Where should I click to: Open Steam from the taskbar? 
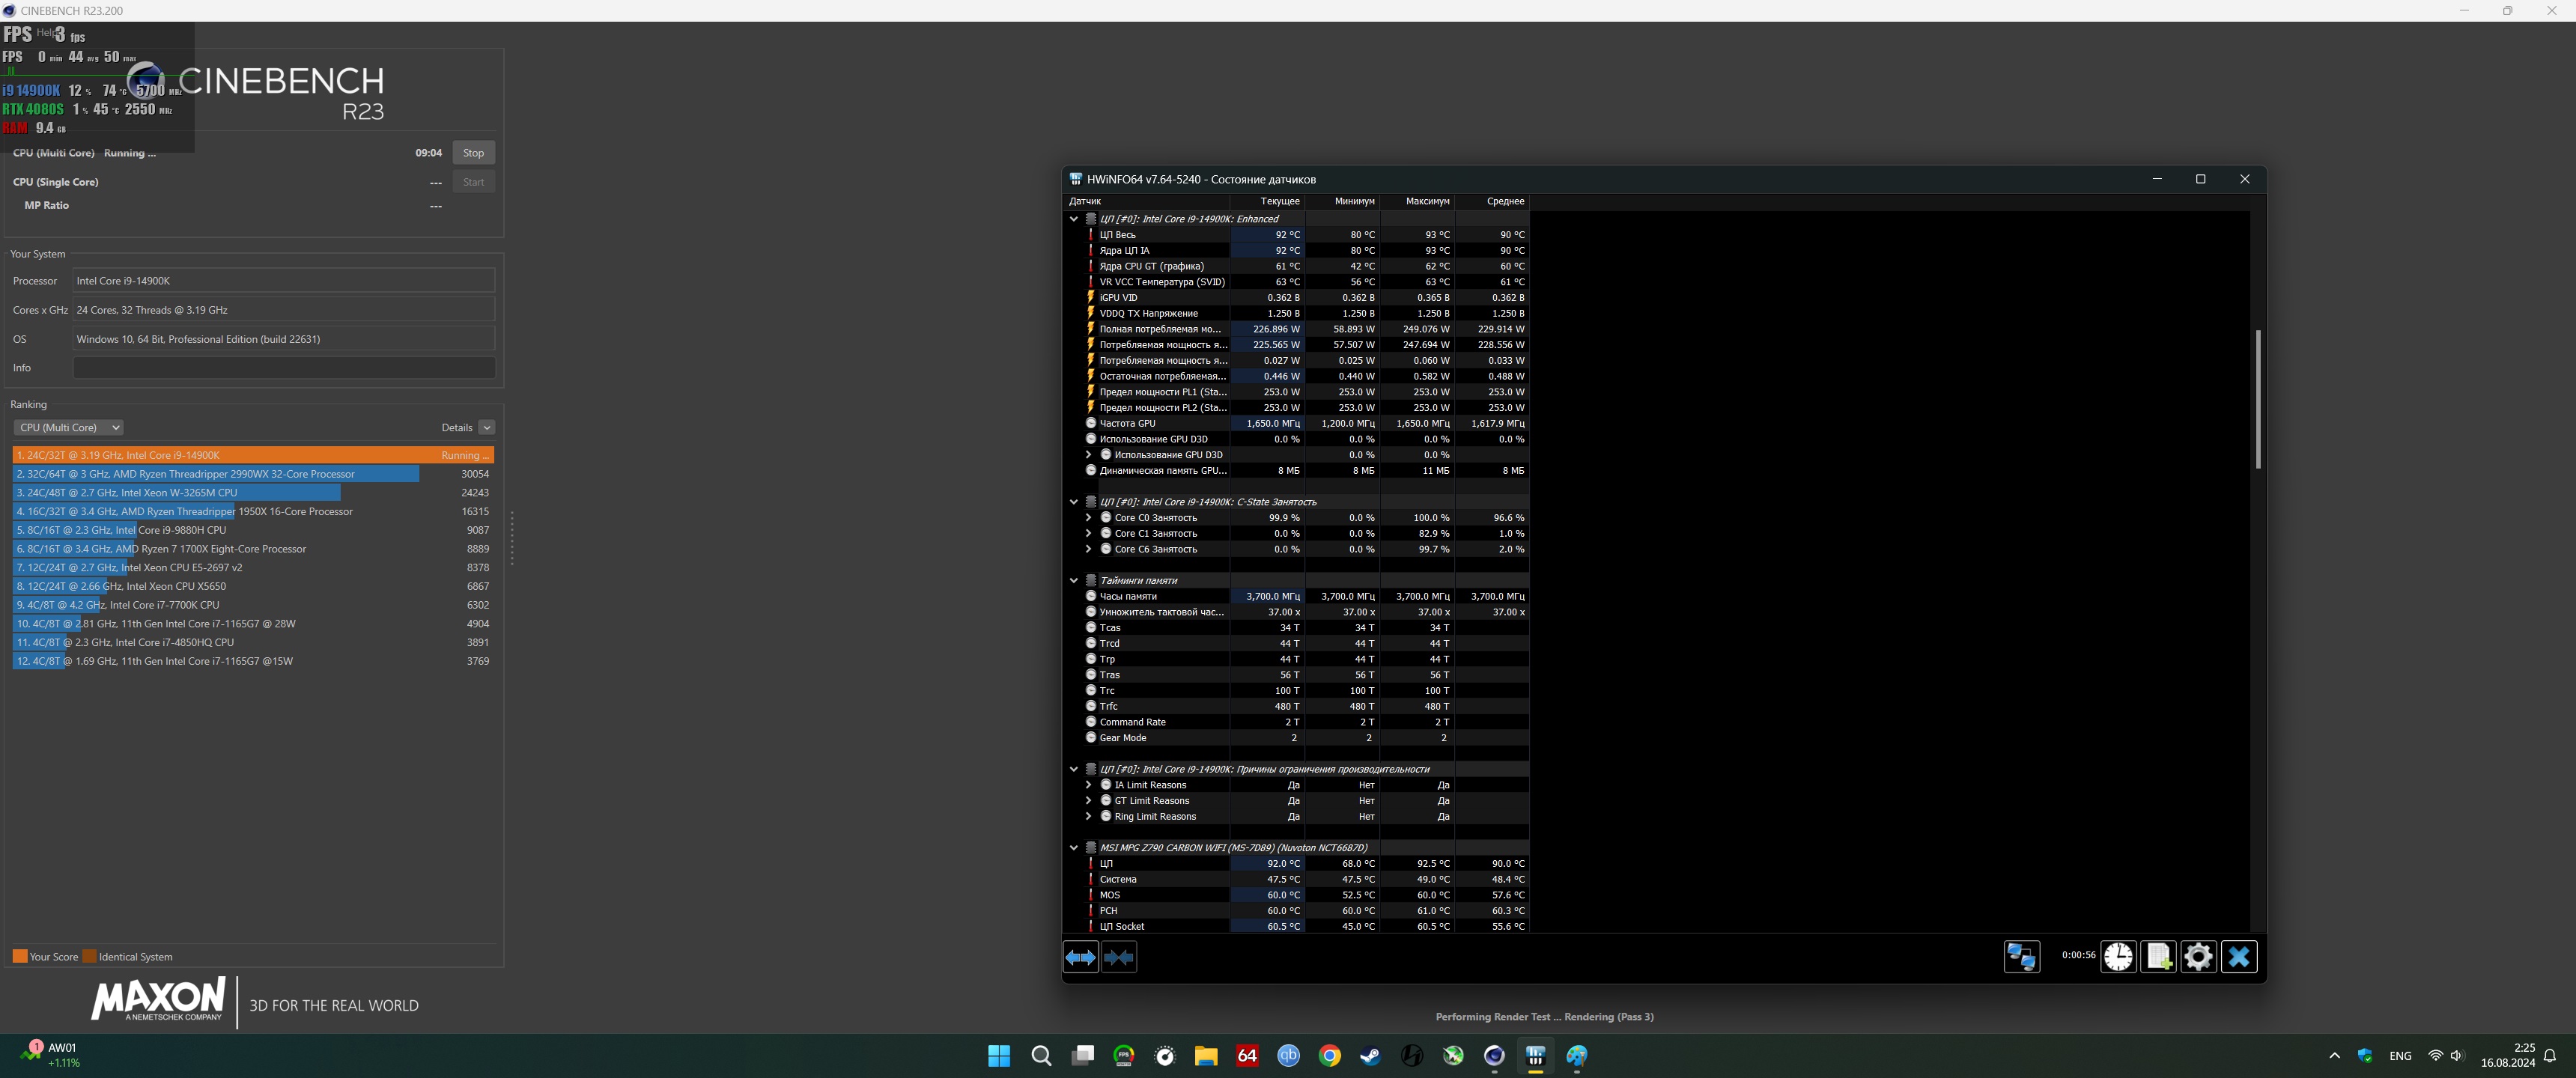click(1370, 1056)
